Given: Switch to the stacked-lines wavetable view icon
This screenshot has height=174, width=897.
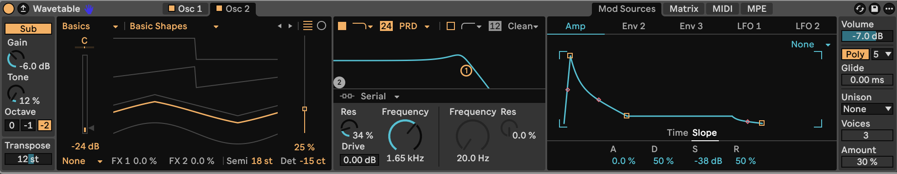Looking at the screenshot, I should [x=308, y=26].
